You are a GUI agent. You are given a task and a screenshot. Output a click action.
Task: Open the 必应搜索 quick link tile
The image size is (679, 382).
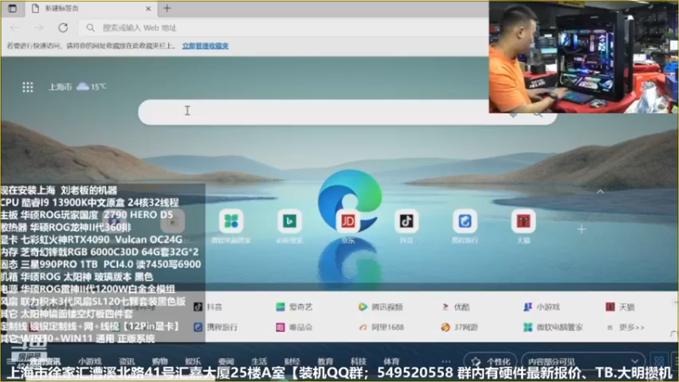click(x=289, y=226)
